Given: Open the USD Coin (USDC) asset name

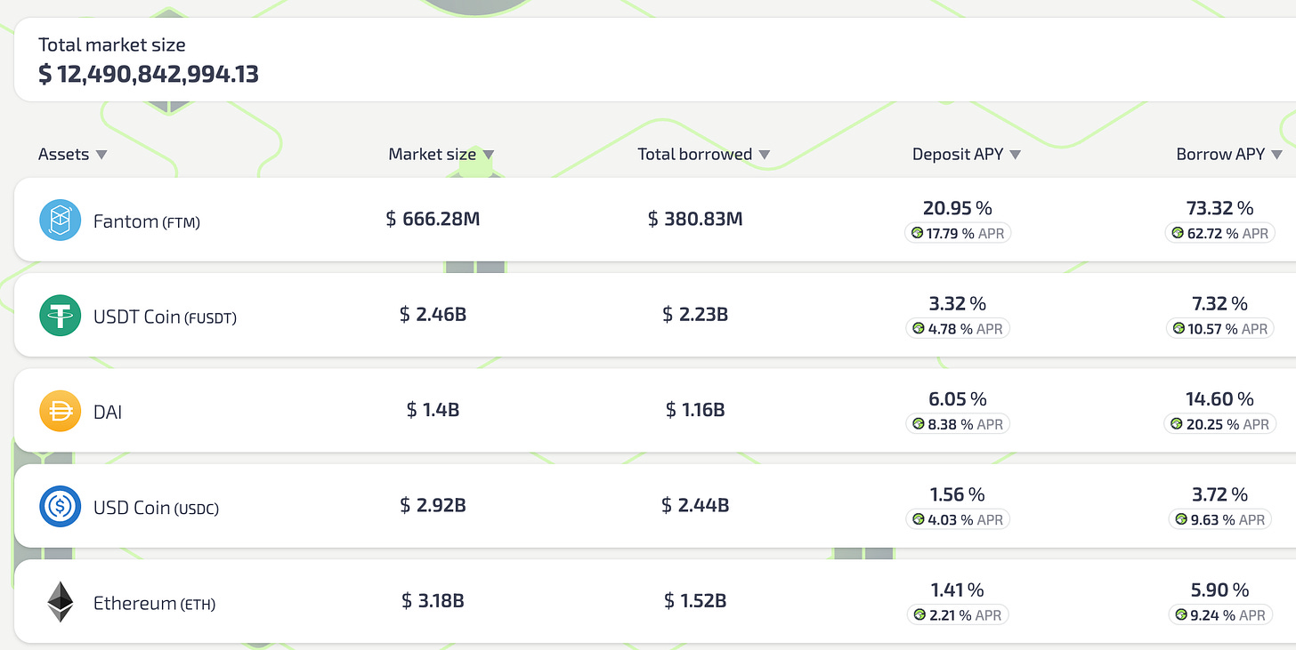Looking at the screenshot, I should click(x=156, y=508).
